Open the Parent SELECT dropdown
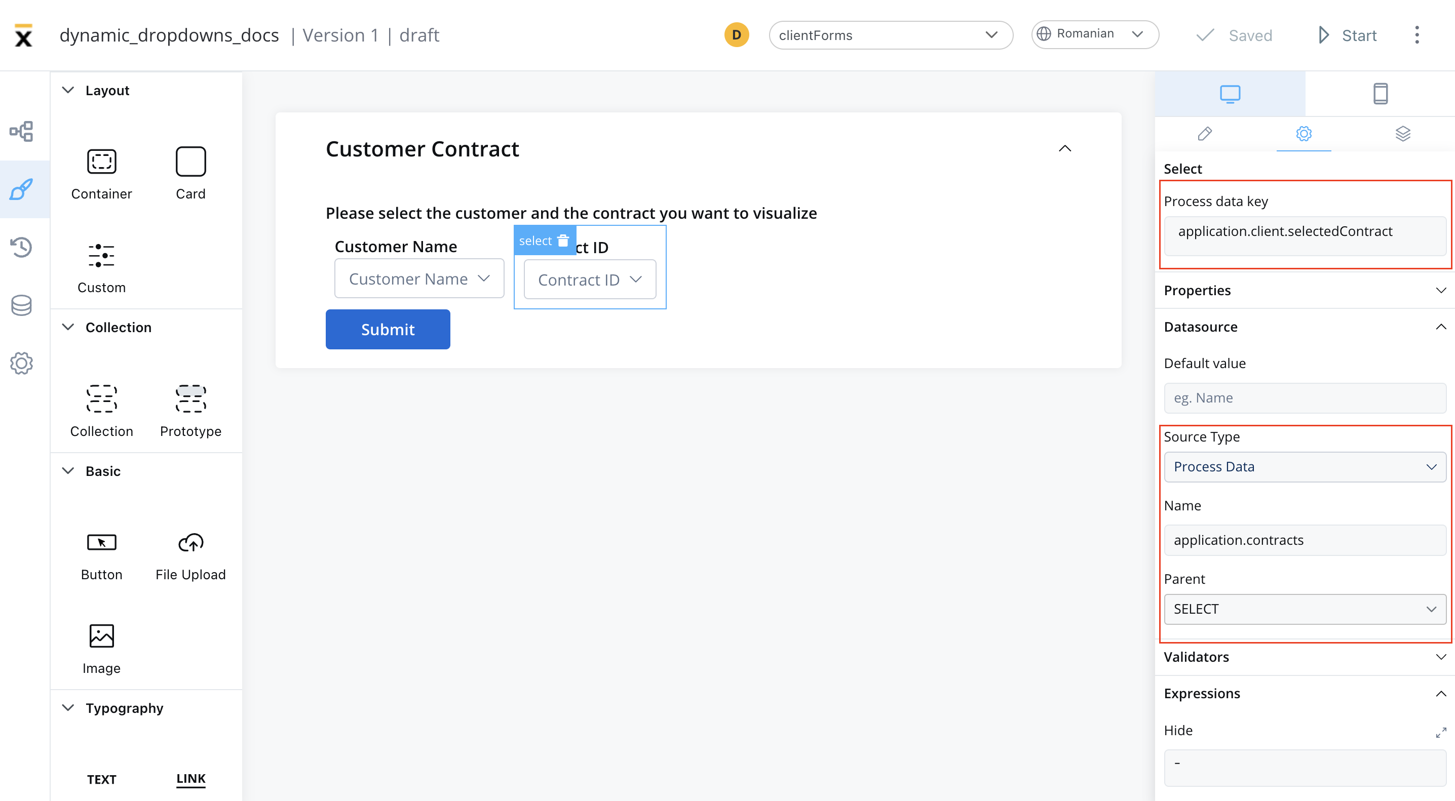 pyautogui.click(x=1305, y=609)
